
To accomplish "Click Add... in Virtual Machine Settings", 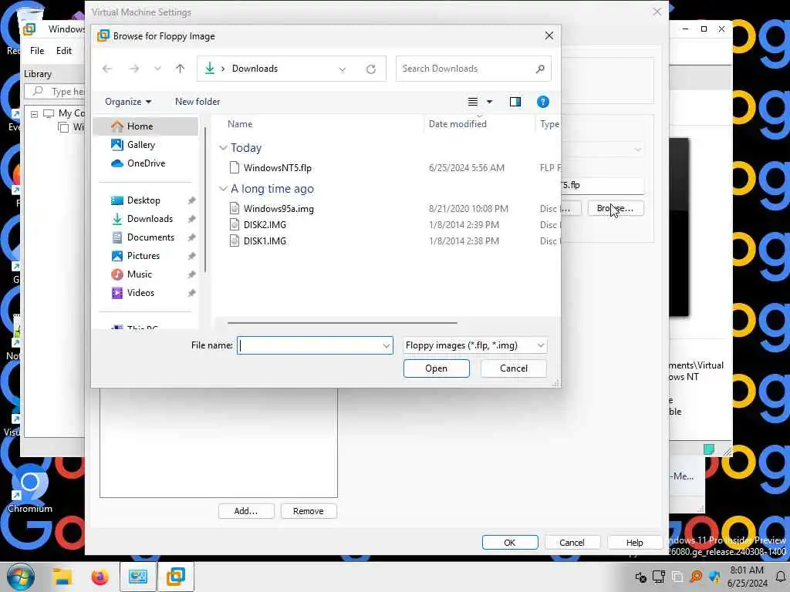I will (246, 511).
